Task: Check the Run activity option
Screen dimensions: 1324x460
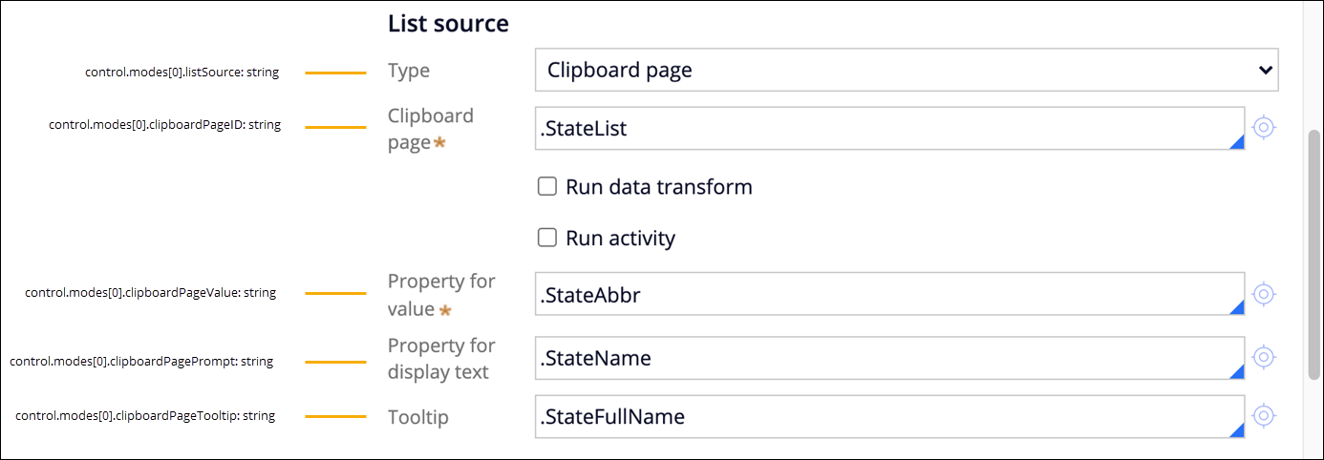Action: coord(547,238)
